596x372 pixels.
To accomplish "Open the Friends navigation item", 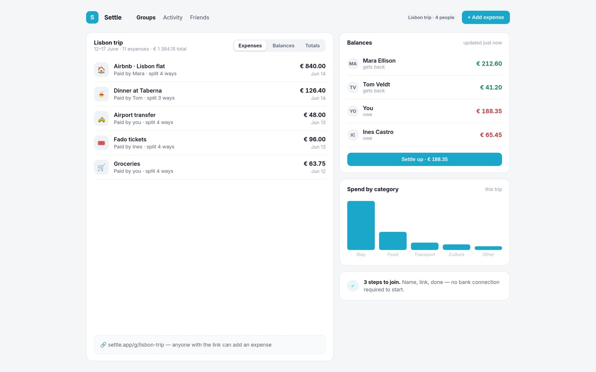I will [x=200, y=17].
